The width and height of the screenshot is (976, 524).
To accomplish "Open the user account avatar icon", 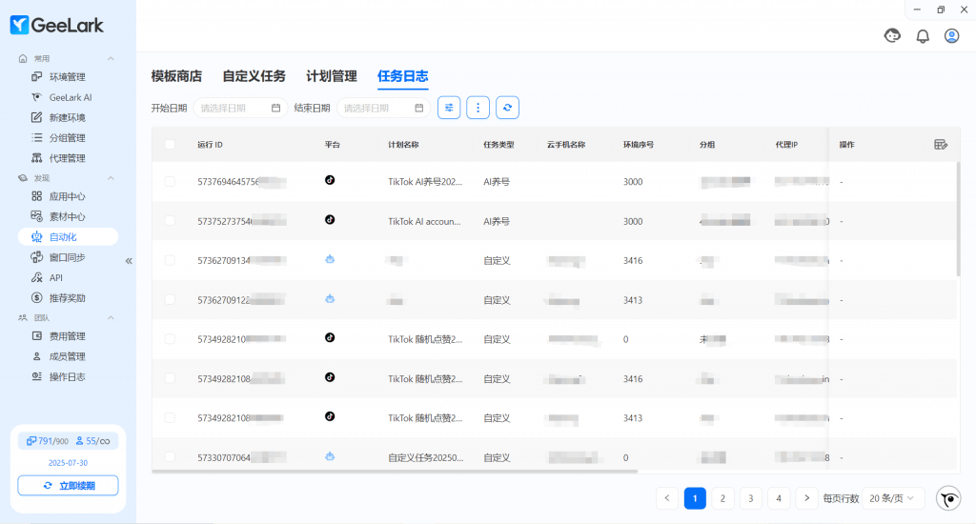I will 951,36.
